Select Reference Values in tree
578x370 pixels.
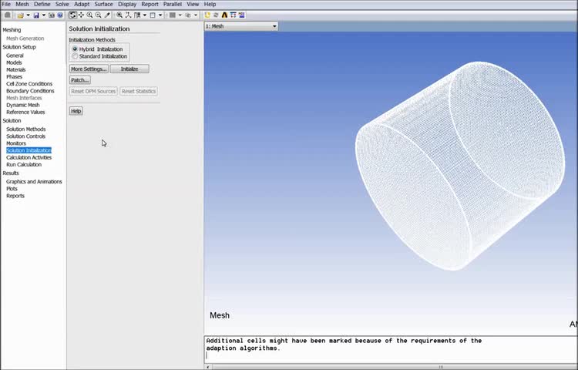(x=25, y=112)
